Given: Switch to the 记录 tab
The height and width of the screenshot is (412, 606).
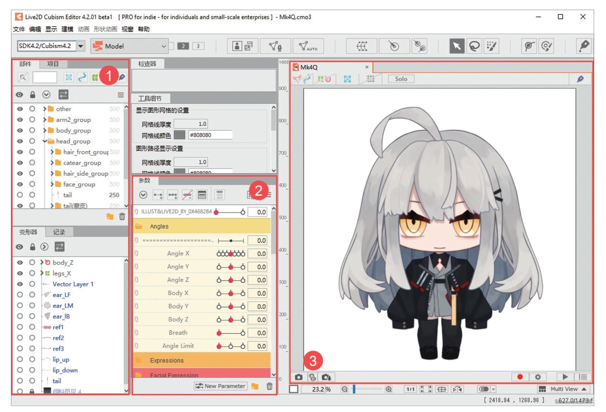Looking at the screenshot, I should point(59,232).
